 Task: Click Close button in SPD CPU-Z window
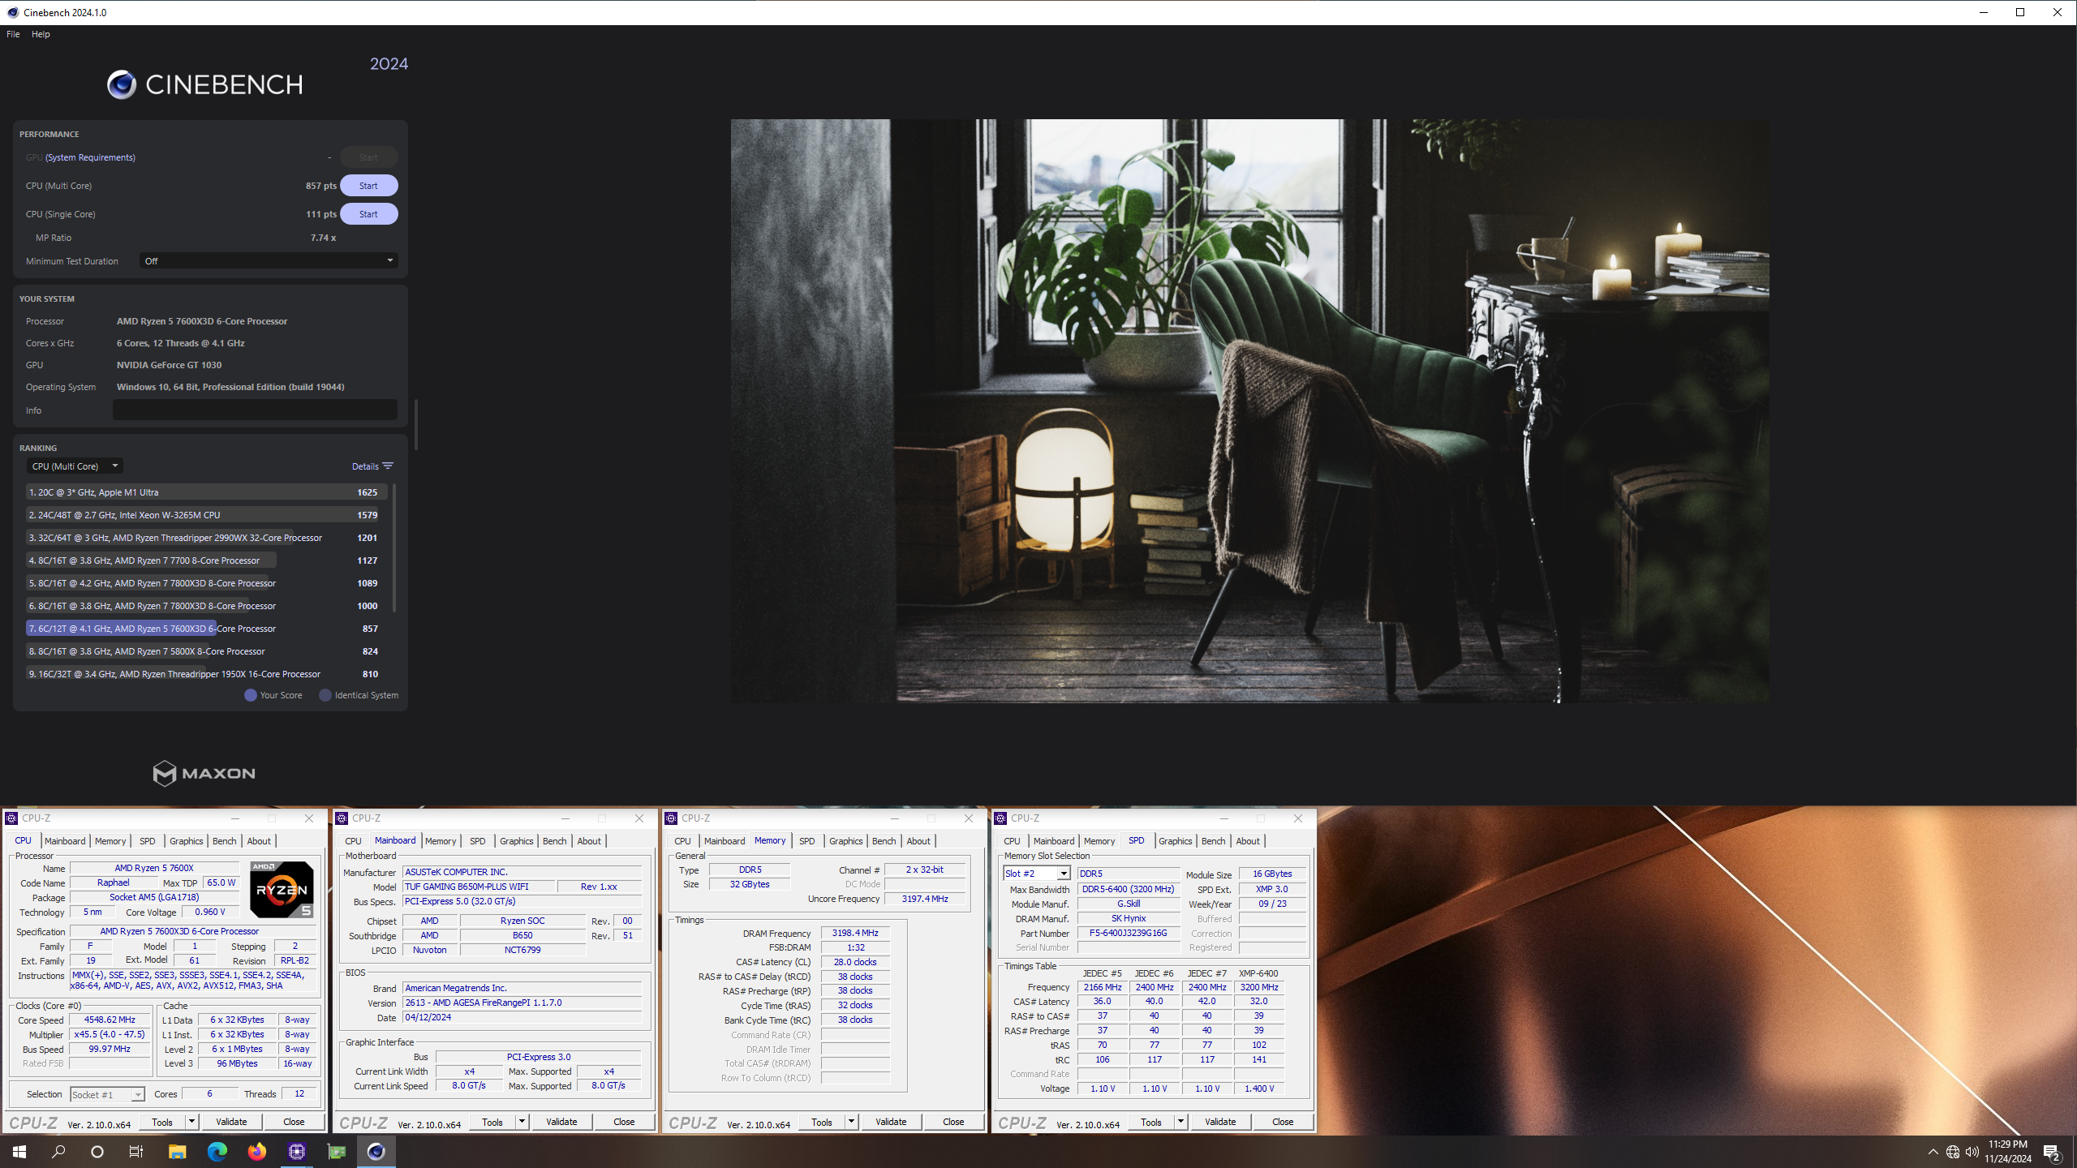[x=1283, y=1122]
